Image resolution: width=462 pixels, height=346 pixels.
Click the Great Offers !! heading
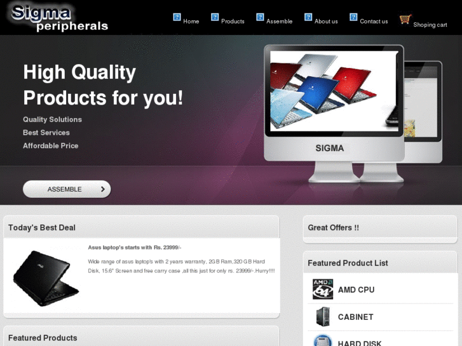333,228
